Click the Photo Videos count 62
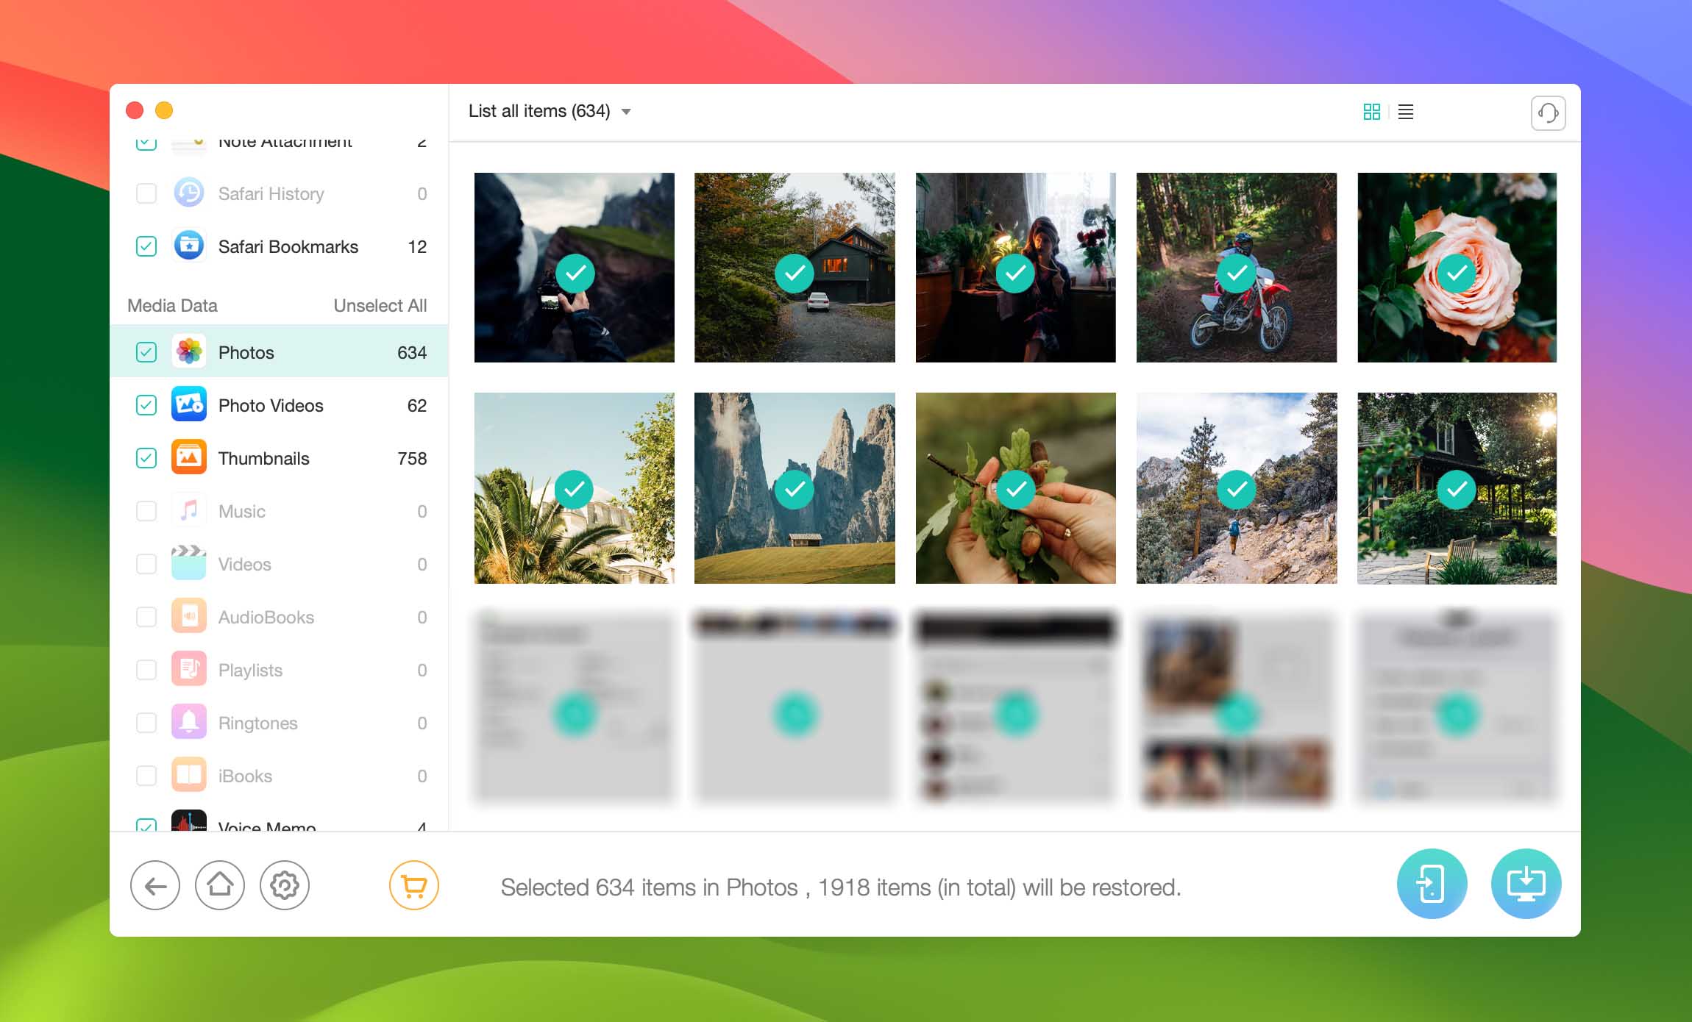 tap(417, 405)
